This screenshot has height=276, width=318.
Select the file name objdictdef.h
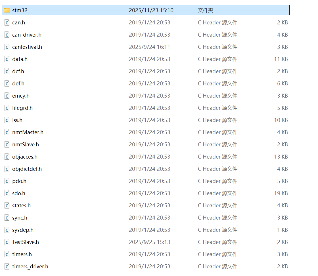click(27, 169)
